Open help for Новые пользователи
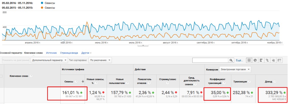 pos(128,83)
